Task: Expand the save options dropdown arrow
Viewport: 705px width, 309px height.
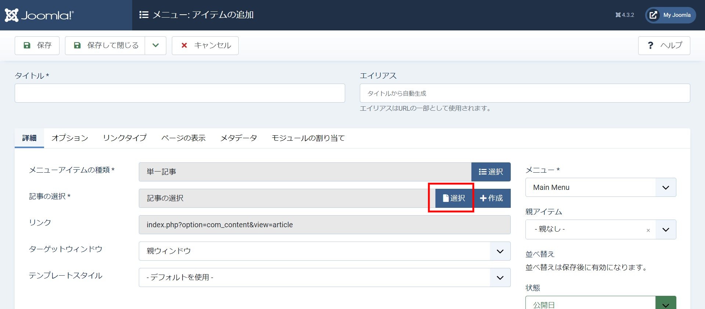Action: tap(156, 45)
